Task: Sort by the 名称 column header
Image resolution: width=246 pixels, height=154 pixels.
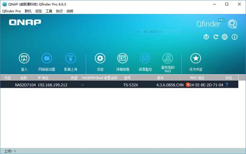Action: pos(23,78)
